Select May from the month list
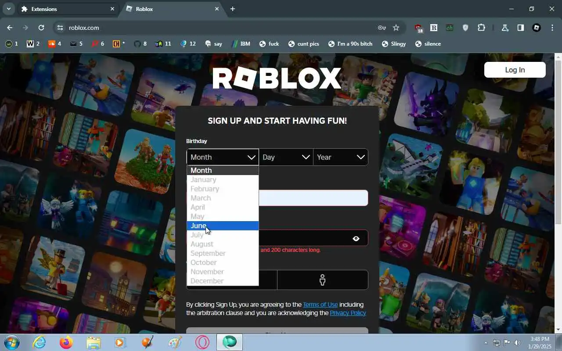 pos(223,216)
